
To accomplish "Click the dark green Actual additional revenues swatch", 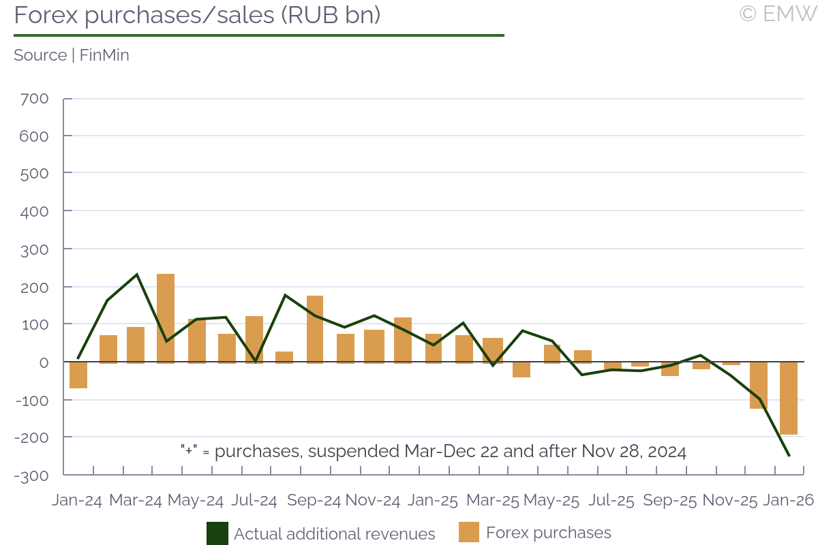I will pos(217,533).
